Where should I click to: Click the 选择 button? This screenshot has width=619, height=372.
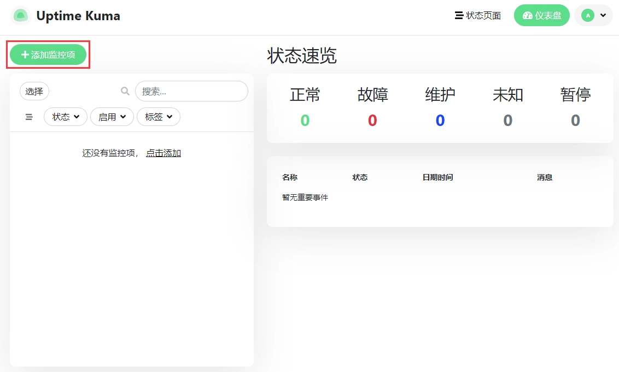(34, 91)
